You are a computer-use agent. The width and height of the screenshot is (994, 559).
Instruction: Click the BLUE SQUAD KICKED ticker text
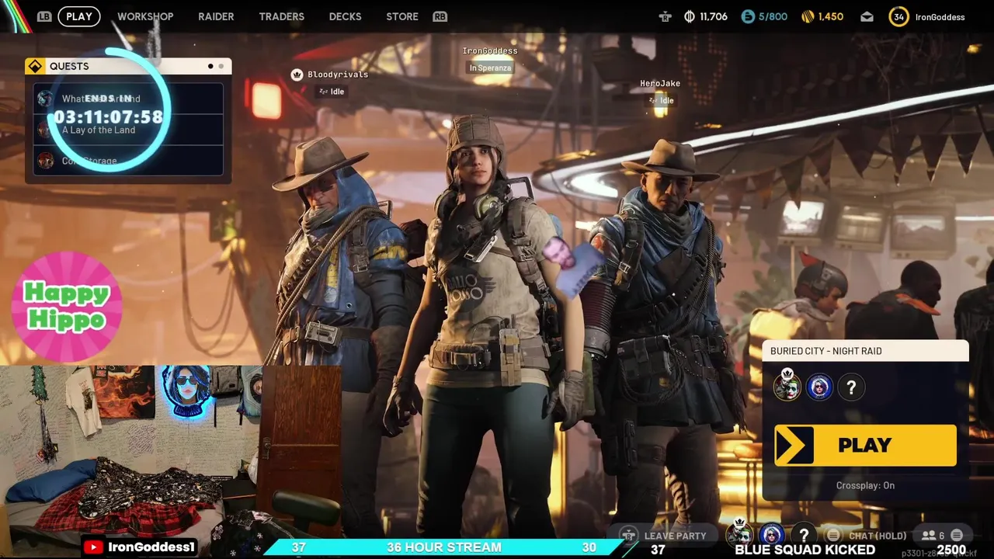pyautogui.click(x=805, y=550)
